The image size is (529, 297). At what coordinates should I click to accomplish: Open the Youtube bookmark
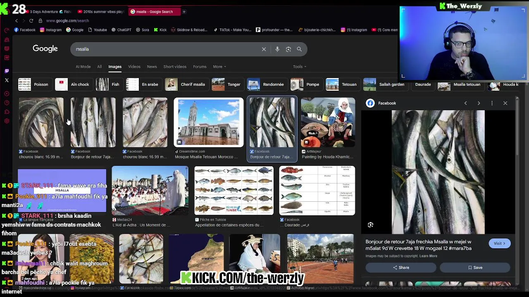coord(97,30)
